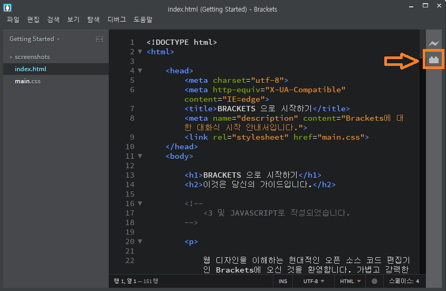Screen dimensions: 446x291
Task: Close the Brackets window
Action: tap(439, 6)
